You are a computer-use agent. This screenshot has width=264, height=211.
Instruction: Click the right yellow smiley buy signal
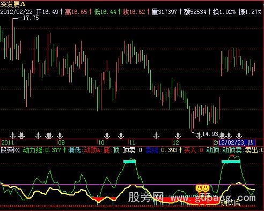point(206,188)
